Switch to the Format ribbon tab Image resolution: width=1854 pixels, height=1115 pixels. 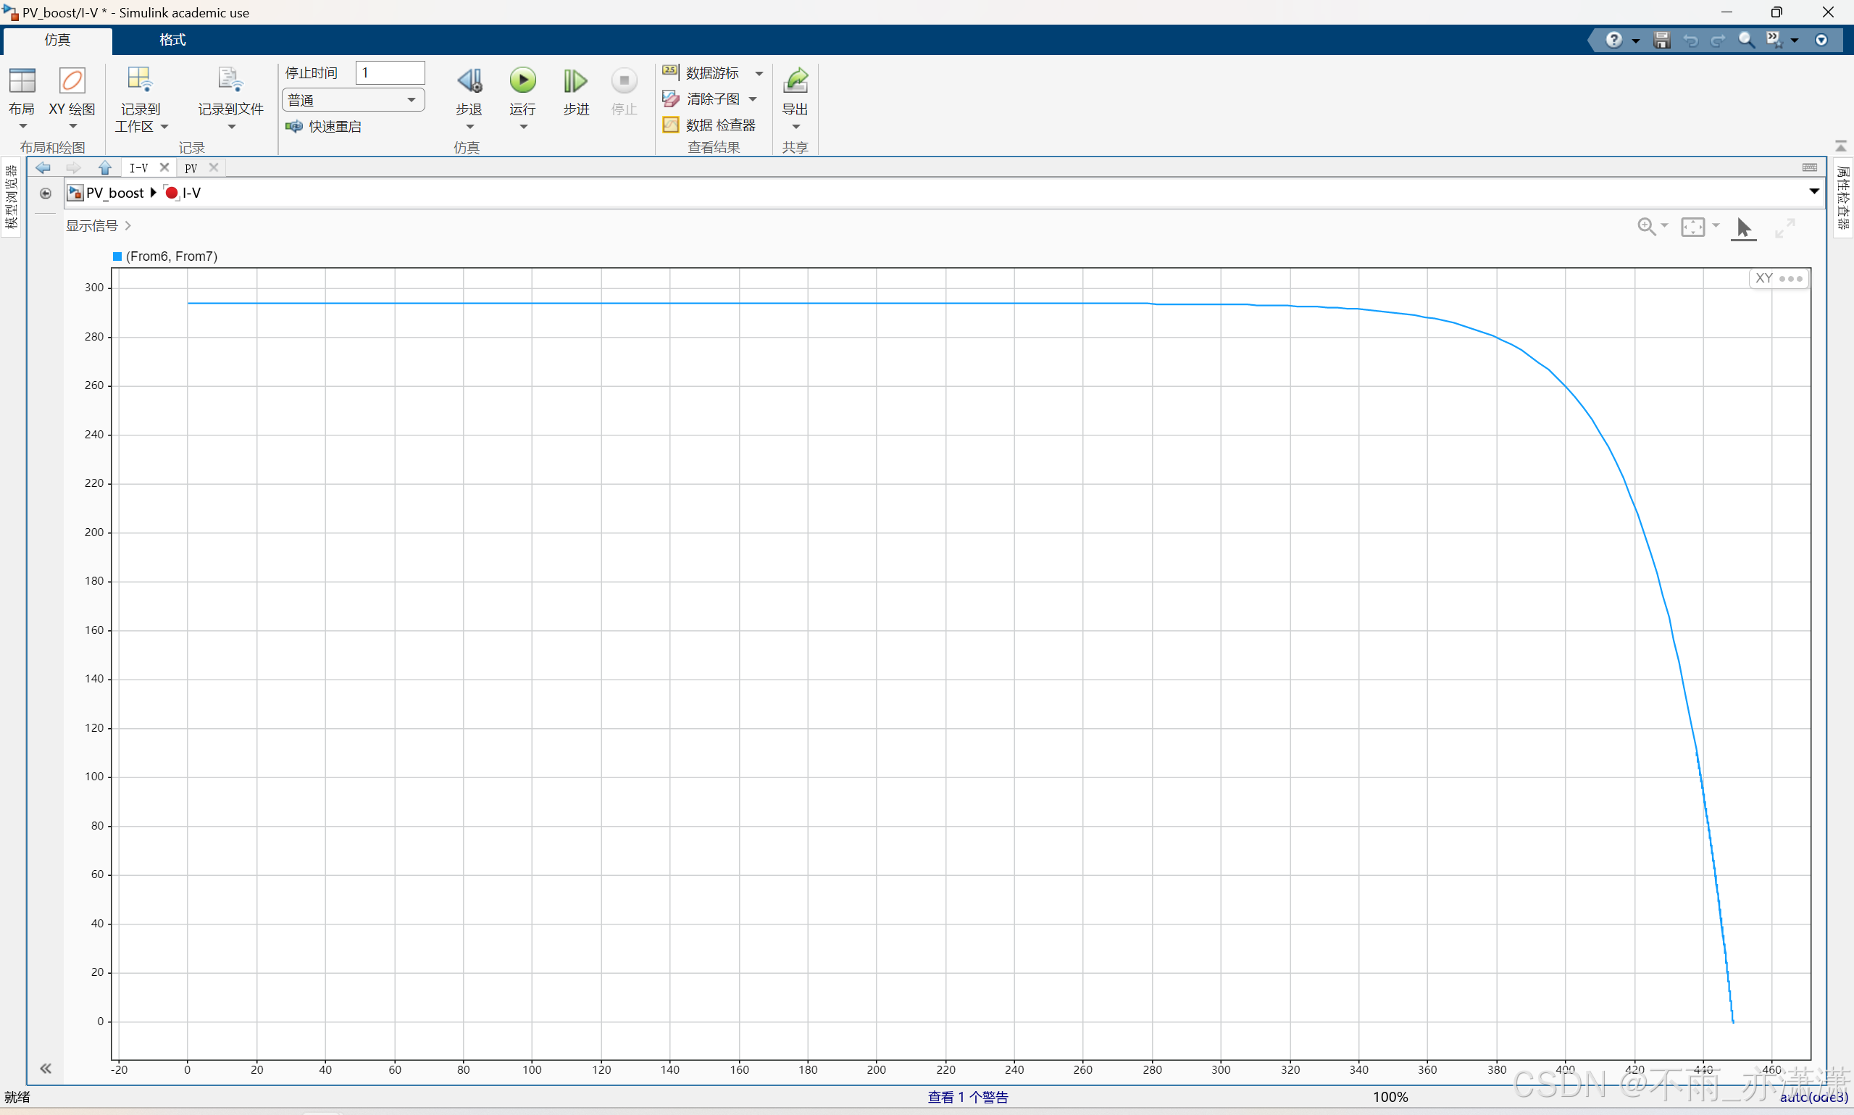172,40
